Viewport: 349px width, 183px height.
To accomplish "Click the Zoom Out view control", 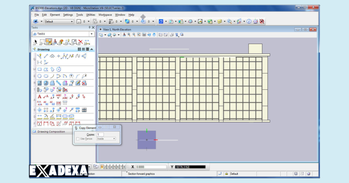I will tap(134, 35).
